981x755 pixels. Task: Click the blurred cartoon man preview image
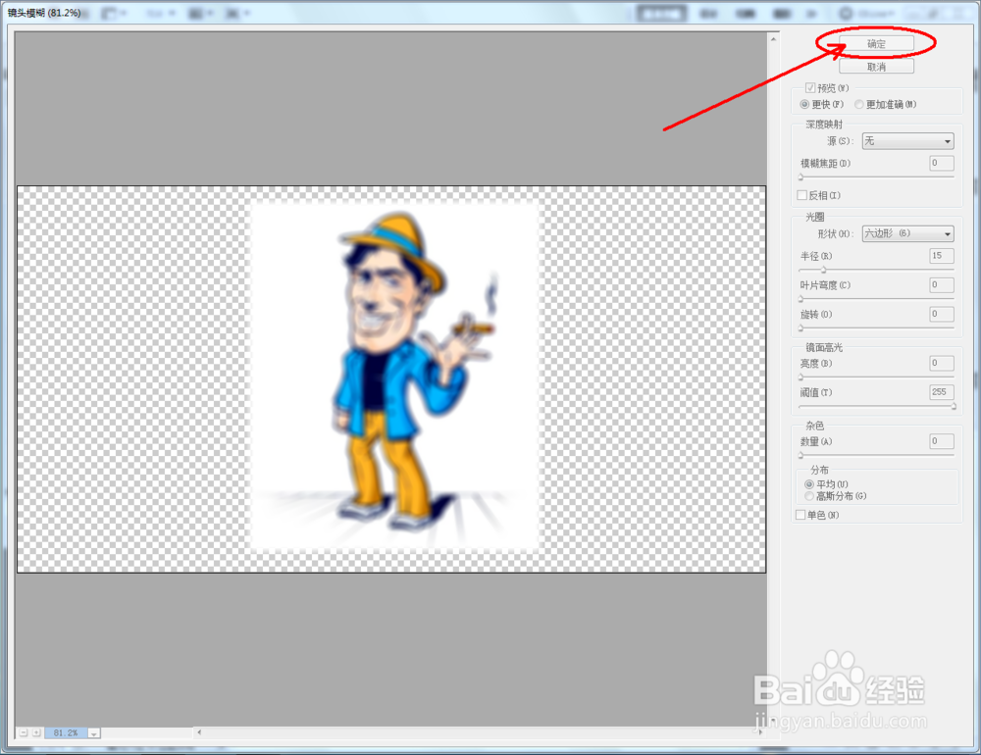pos(395,377)
